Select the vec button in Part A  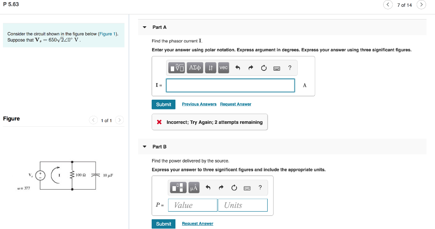tap(223, 67)
